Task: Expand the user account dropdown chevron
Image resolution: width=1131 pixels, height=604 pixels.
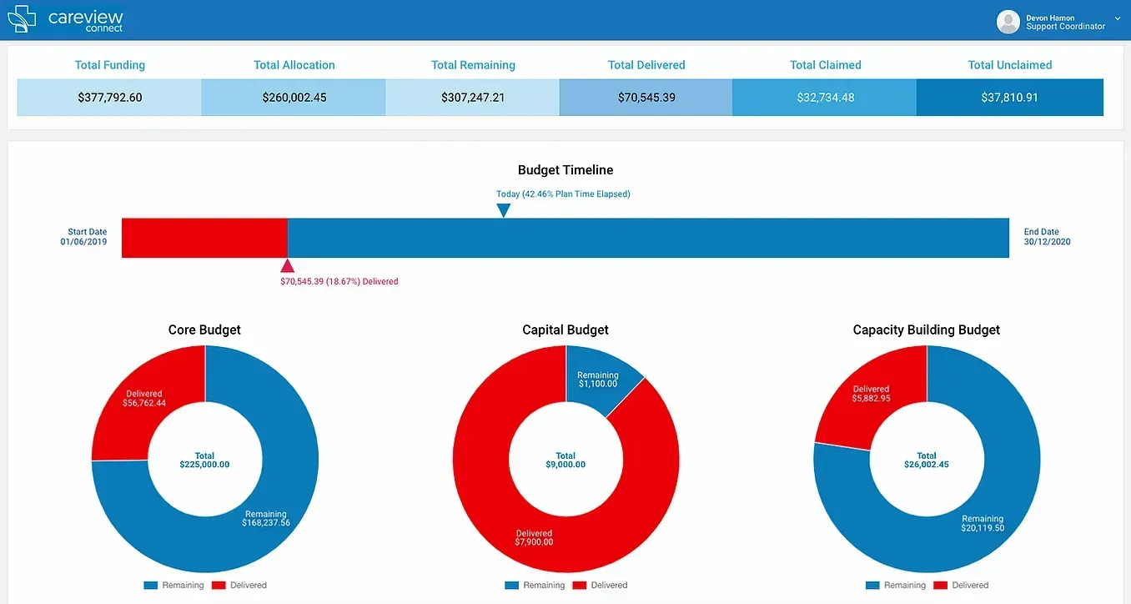Action: [1118, 18]
